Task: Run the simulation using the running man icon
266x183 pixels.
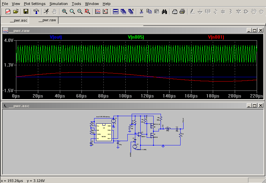Action: click(46, 12)
